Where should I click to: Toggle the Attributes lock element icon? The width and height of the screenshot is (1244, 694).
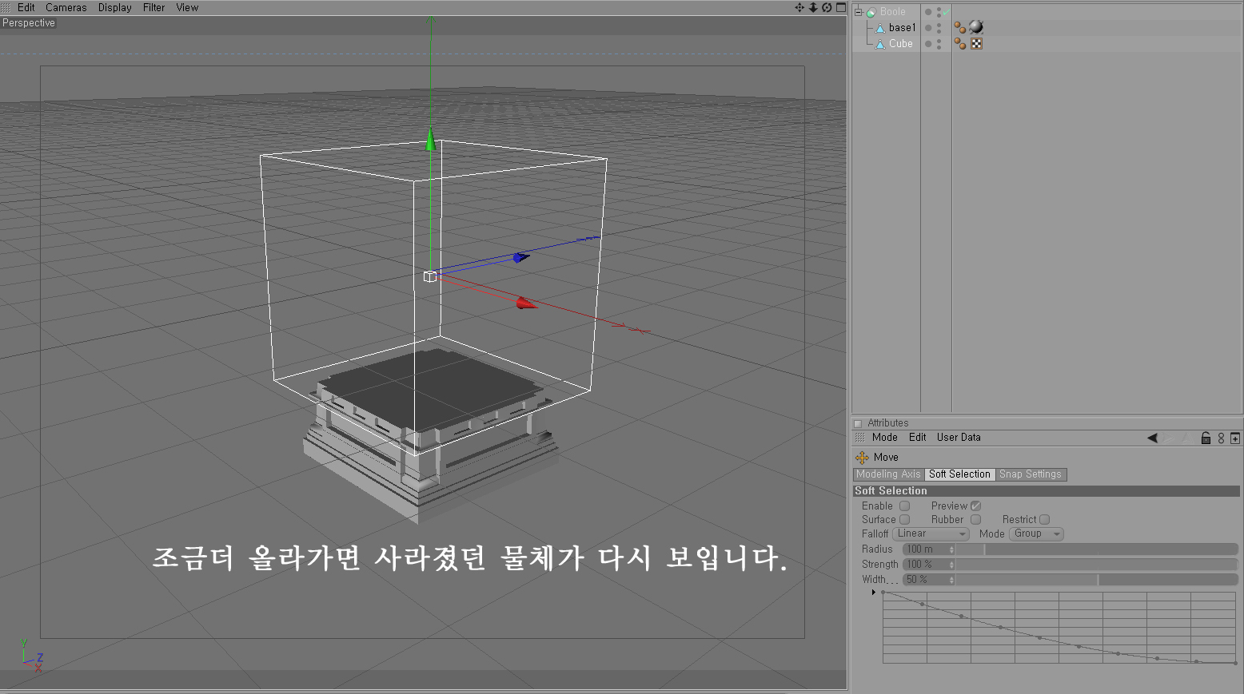pyautogui.click(x=1206, y=438)
